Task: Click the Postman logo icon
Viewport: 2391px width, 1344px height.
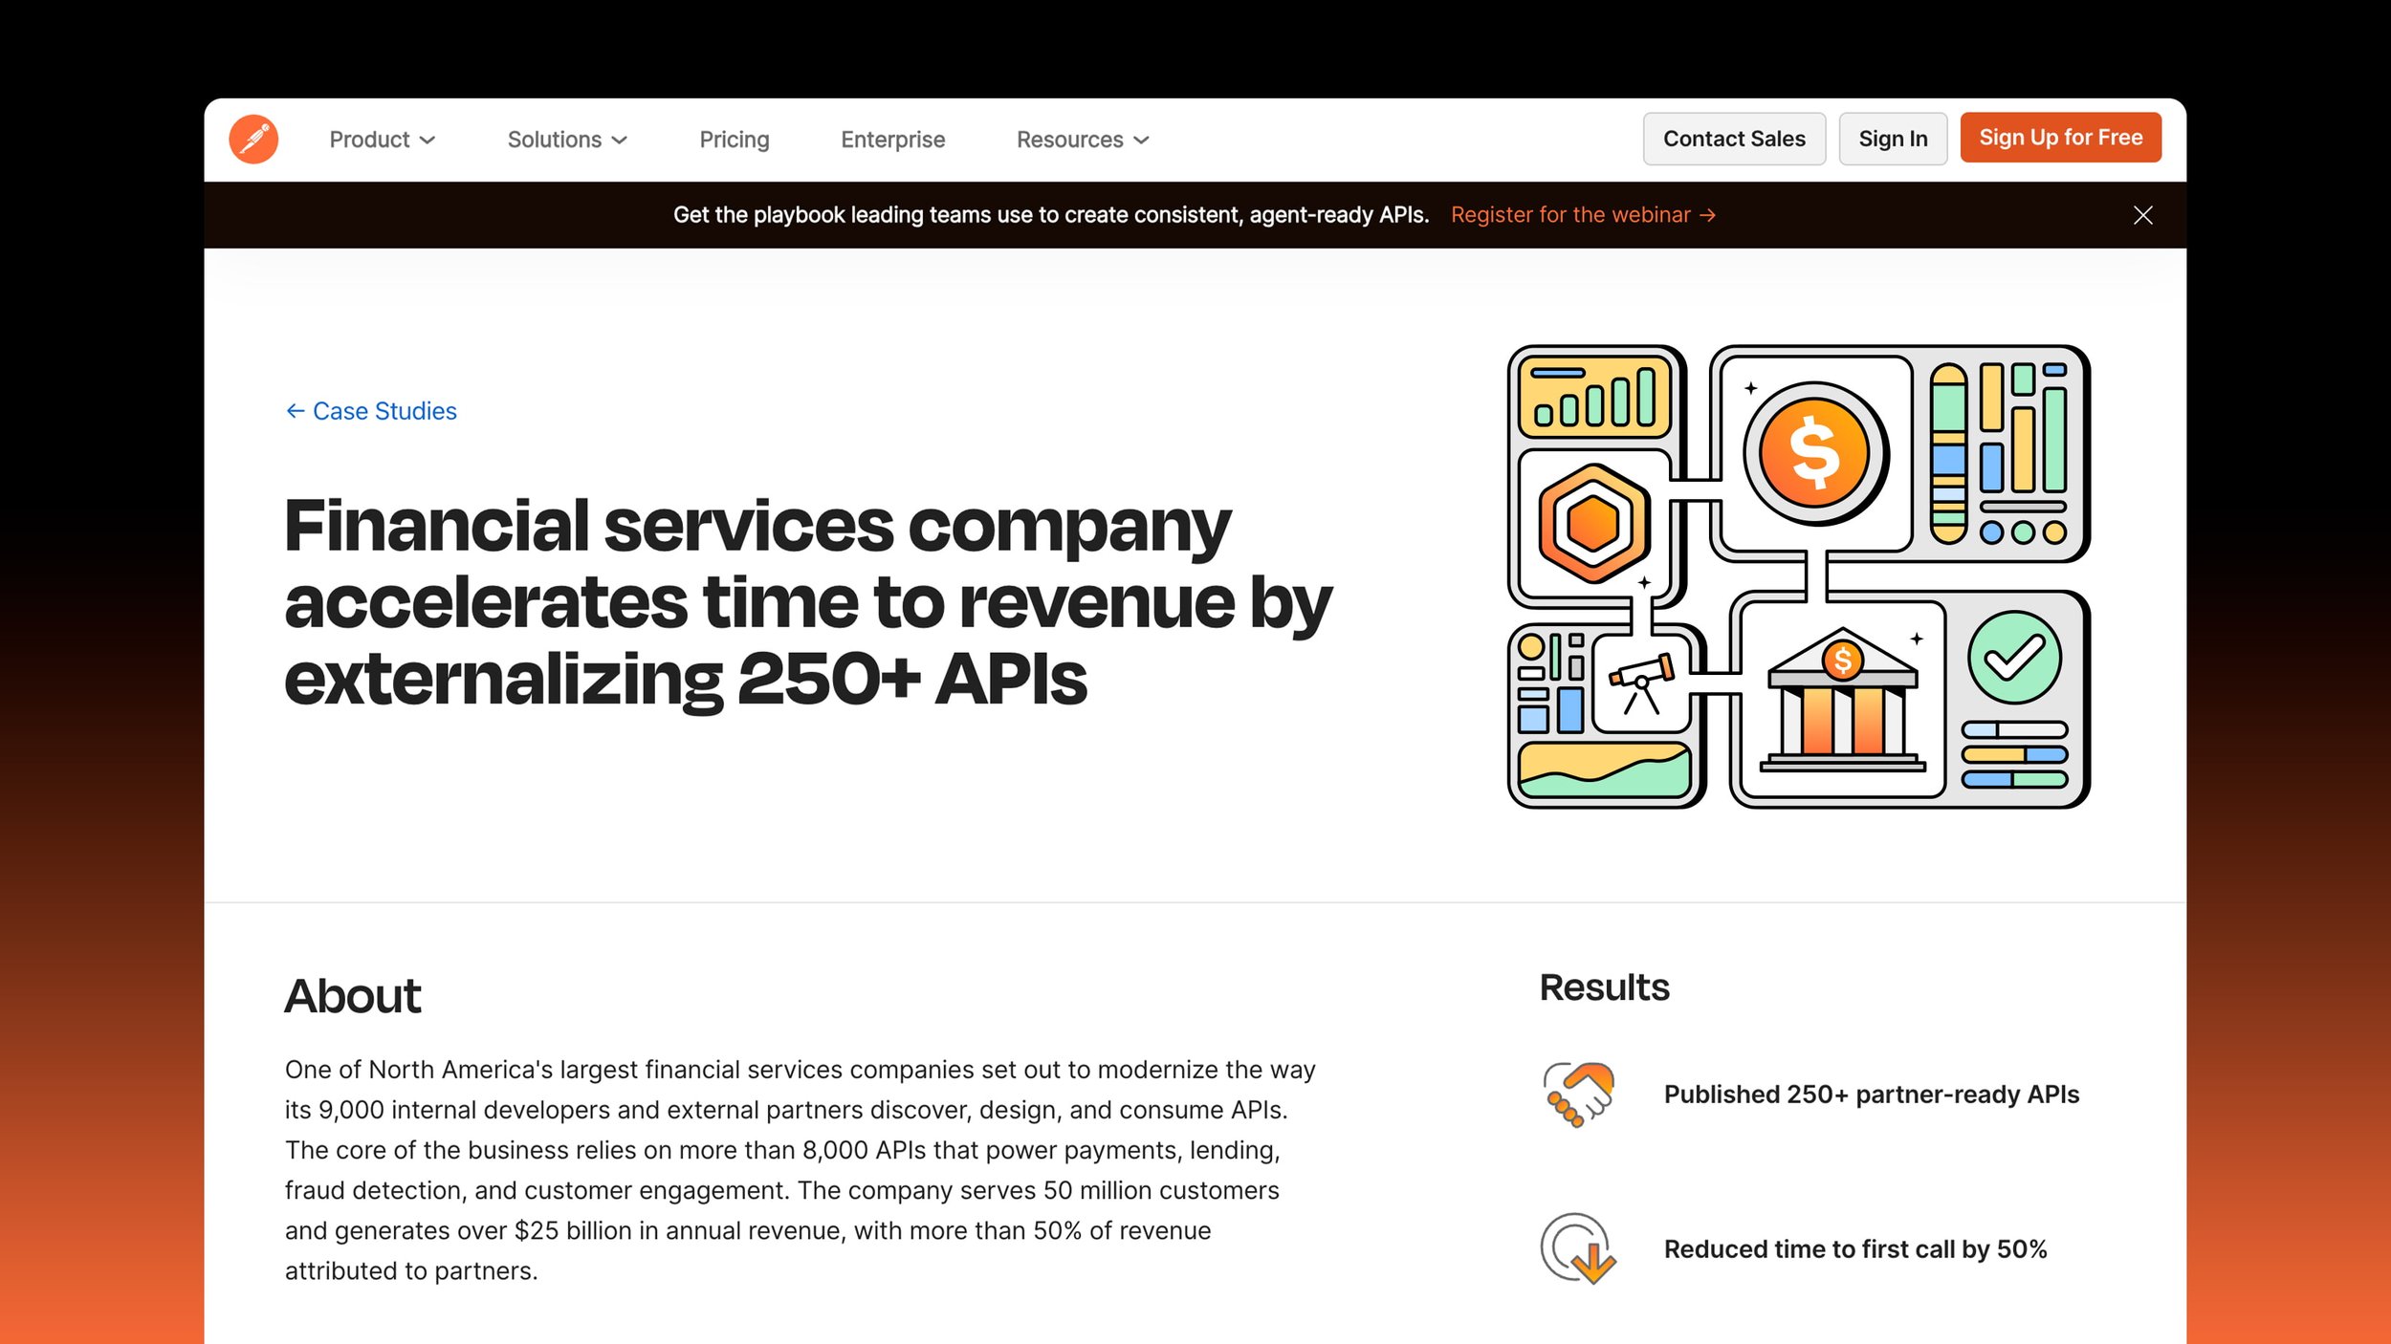Action: (253, 140)
